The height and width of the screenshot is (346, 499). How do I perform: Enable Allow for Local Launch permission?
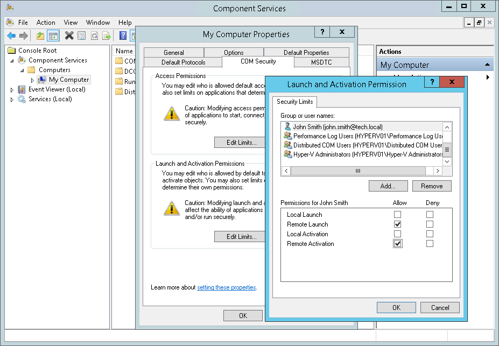tap(397, 214)
